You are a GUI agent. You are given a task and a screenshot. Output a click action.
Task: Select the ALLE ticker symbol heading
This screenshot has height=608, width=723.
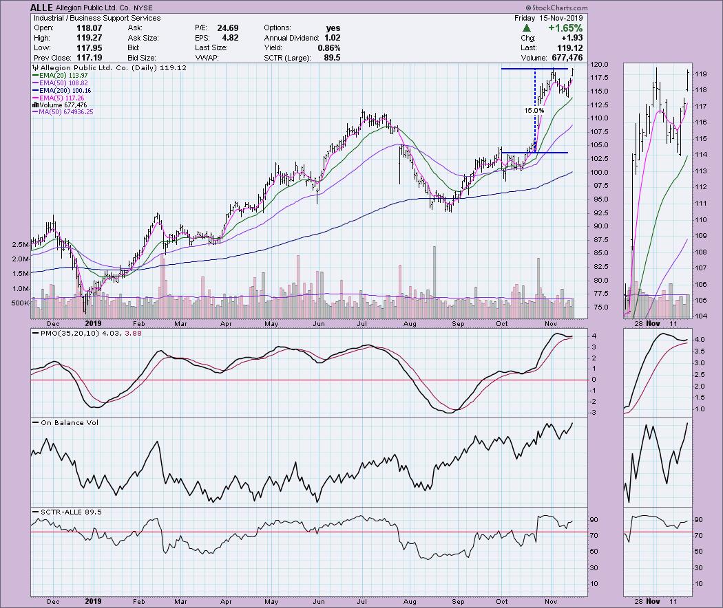click(x=42, y=8)
